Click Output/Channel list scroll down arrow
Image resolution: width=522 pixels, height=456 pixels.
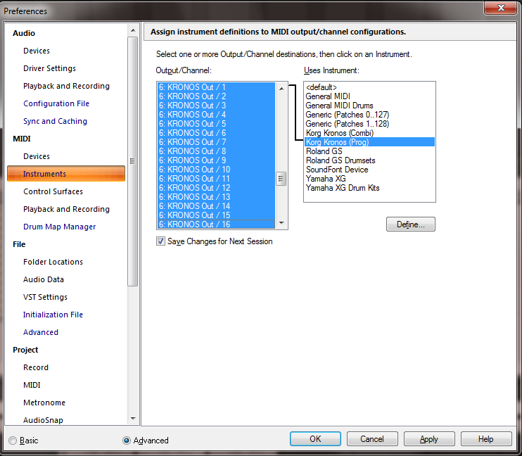click(x=281, y=223)
